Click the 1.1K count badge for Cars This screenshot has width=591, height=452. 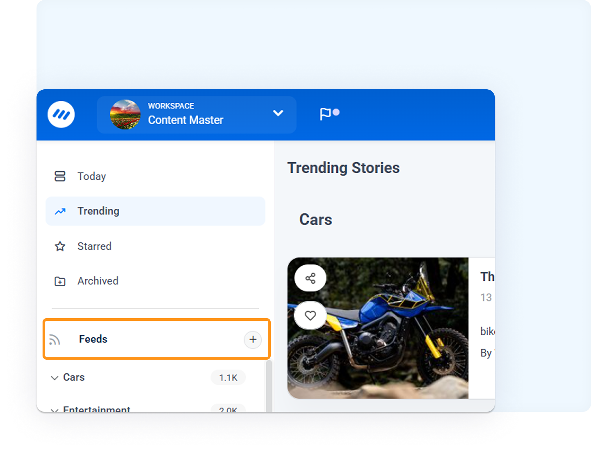tap(228, 378)
